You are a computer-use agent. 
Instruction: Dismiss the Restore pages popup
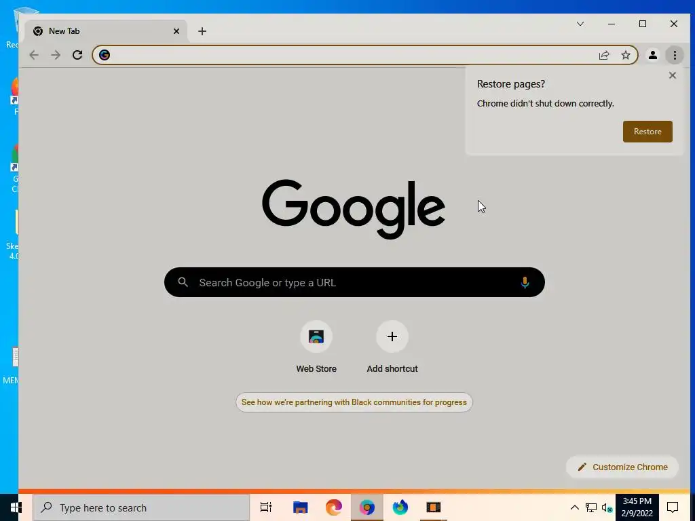pos(673,75)
